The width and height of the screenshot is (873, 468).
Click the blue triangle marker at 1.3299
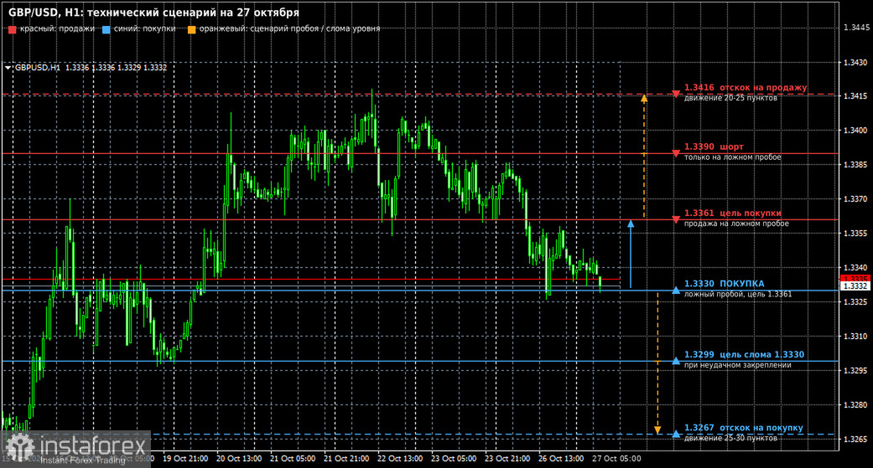pos(676,361)
